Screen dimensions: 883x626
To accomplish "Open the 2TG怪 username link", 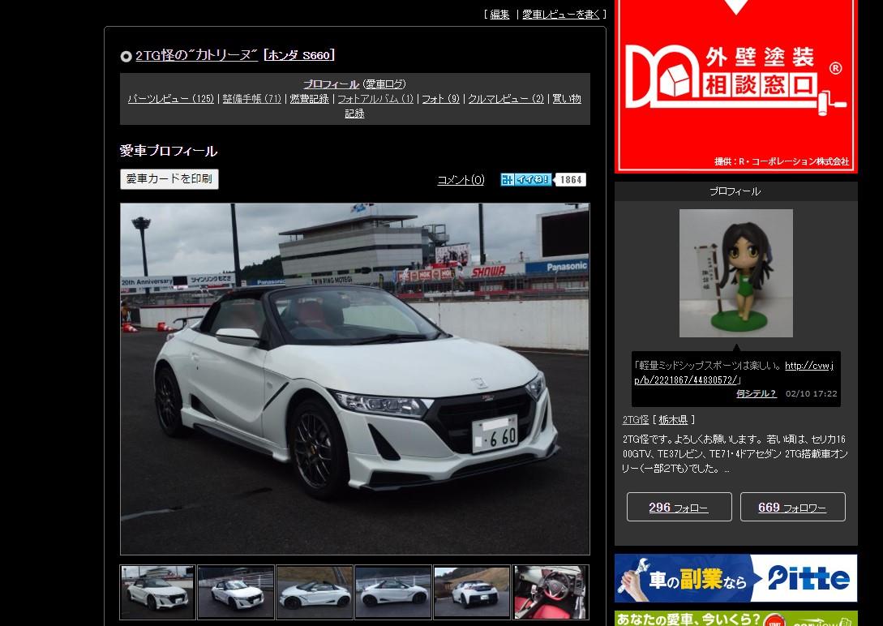I will pyautogui.click(x=635, y=420).
